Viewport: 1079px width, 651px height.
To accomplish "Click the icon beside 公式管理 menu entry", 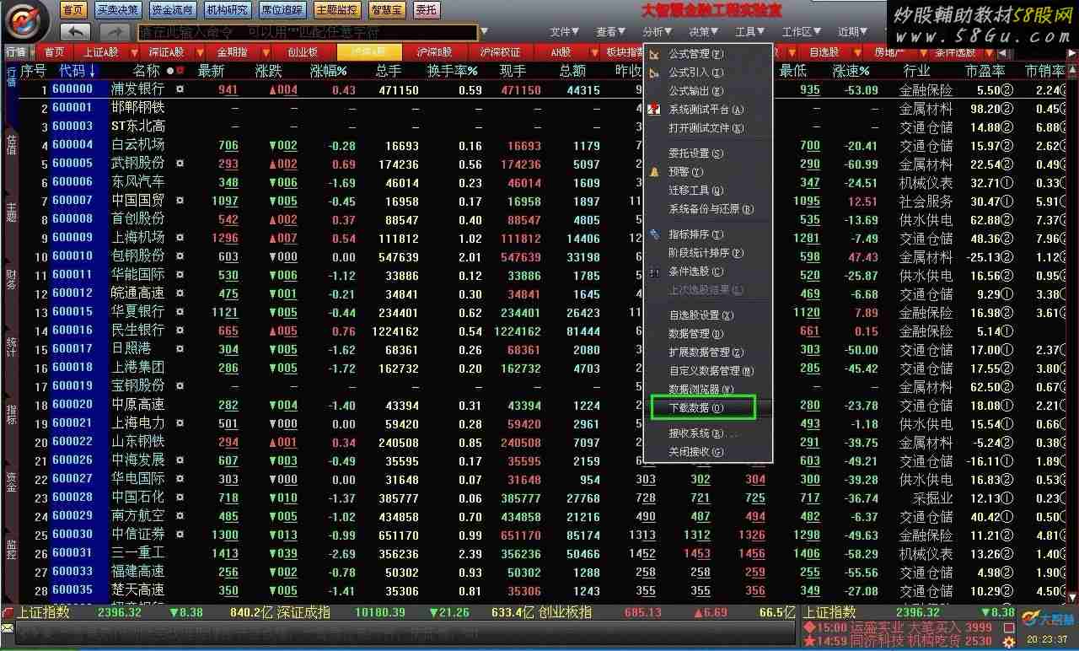I will coord(655,54).
